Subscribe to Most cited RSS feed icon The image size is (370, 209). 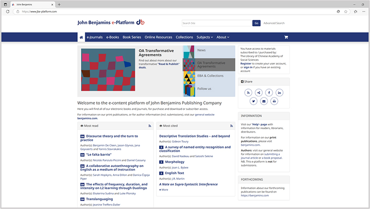coord(231,126)
